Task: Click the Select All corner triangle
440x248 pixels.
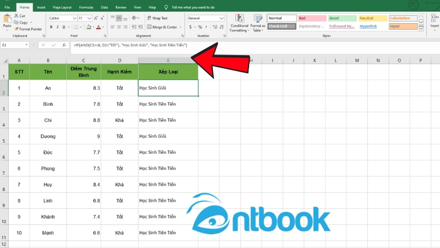Action: coord(5,61)
